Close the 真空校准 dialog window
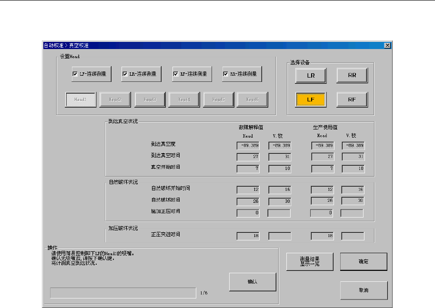This screenshot has height=308, width=435. [387, 46]
